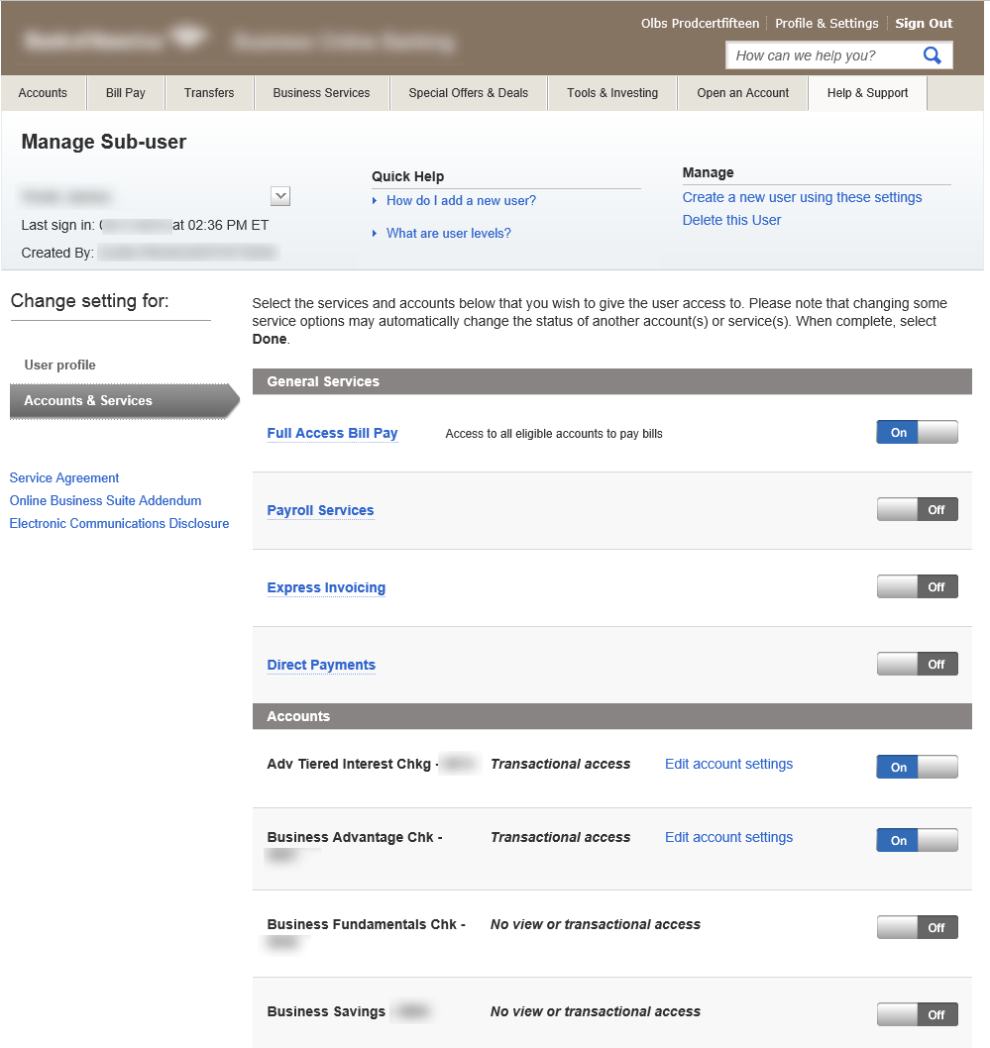
Task: Click the 'Business Savings' account name
Action: click(x=326, y=1012)
